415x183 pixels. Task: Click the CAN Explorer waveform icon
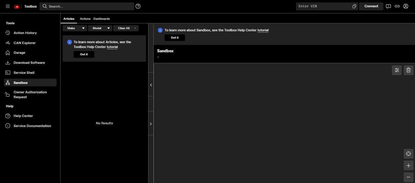point(8,43)
